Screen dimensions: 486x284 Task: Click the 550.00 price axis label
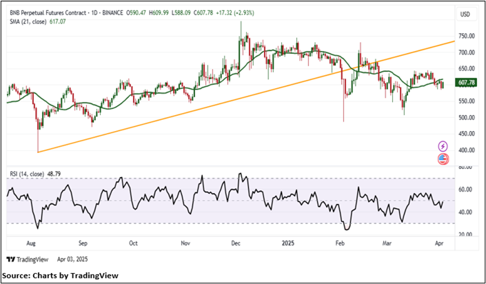point(467,101)
